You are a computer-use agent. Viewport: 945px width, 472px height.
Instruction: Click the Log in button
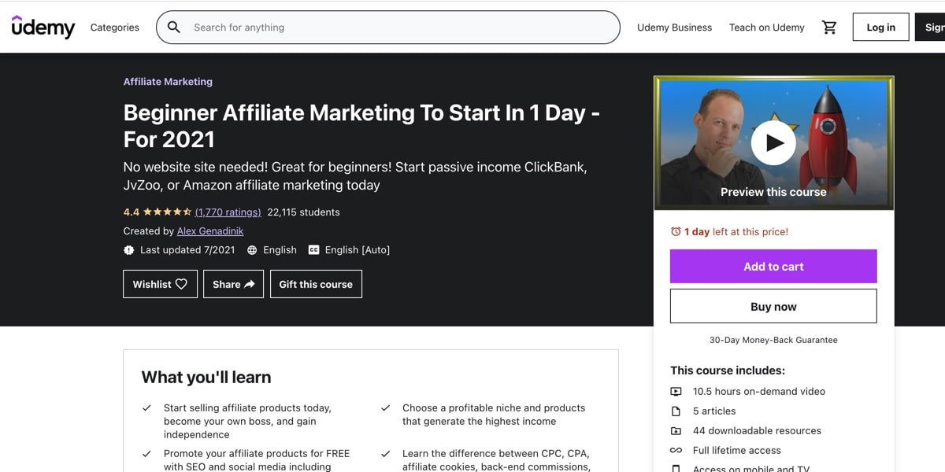880,28
